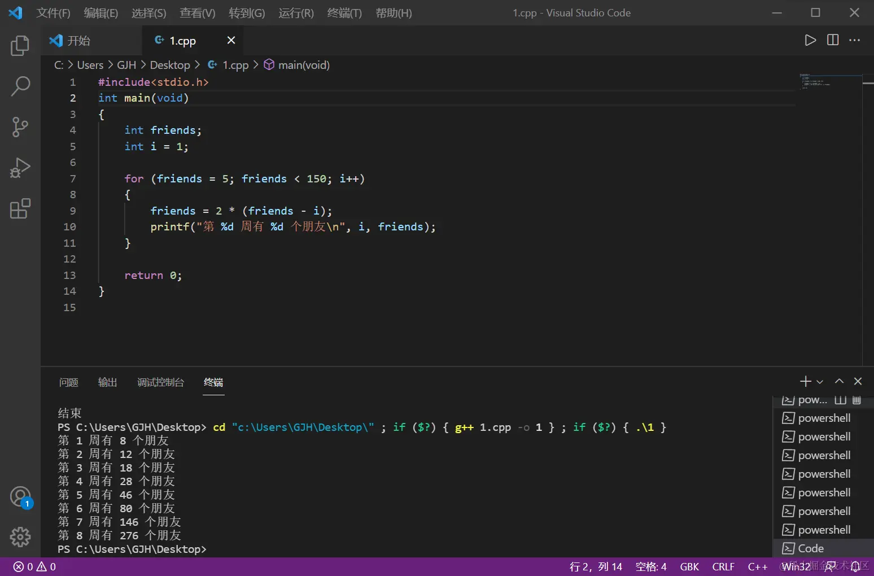874x576 pixels.
Task: Open the Extensions view
Action: pyautogui.click(x=20, y=209)
